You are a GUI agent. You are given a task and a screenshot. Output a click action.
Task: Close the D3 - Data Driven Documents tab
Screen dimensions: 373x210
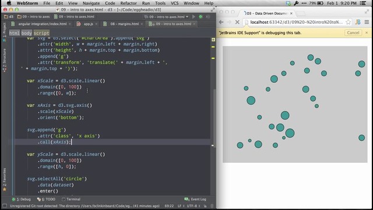click(291, 13)
